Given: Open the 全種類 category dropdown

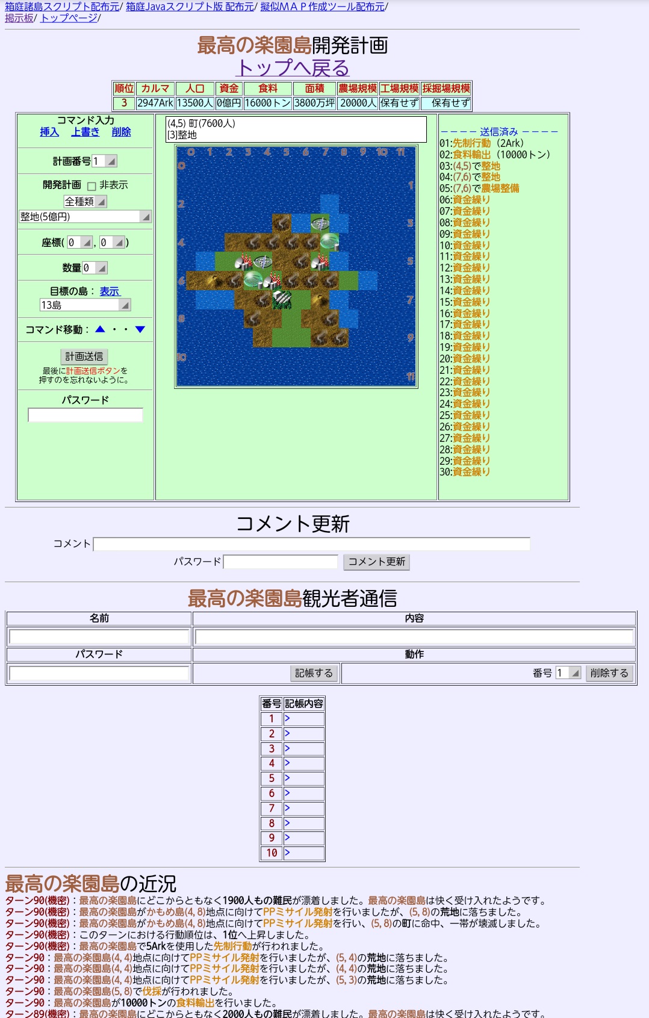Looking at the screenshot, I should click(85, 202).
